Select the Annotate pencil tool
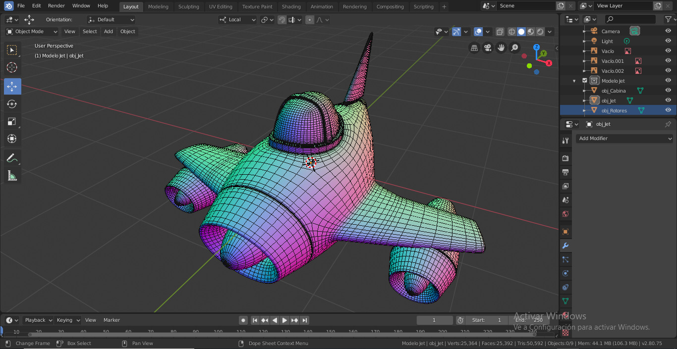Image resolution: width=677 pixels, height=349 pixels. click(x=12, y=158)
